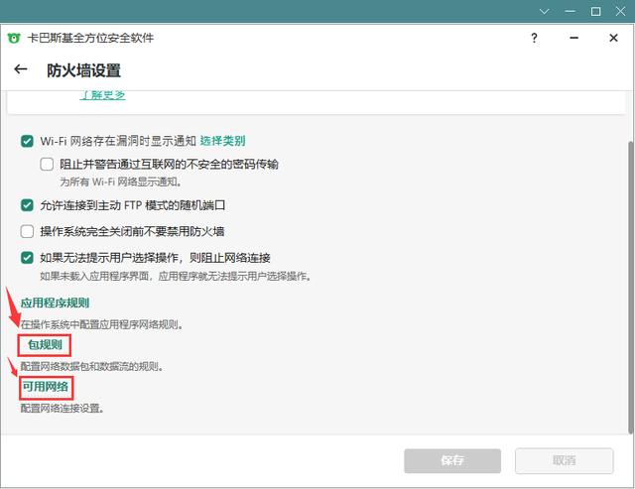Close the outer teal window

[620, 11]
